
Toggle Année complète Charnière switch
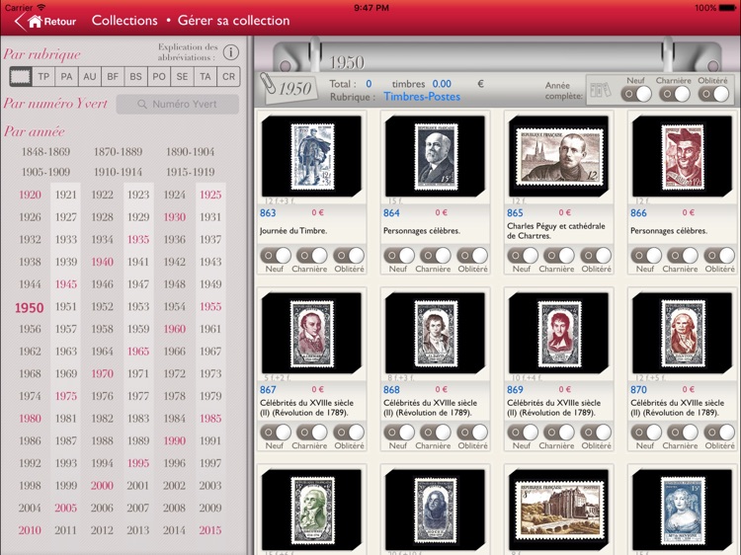pyautogui.click(x=675, y=94)
